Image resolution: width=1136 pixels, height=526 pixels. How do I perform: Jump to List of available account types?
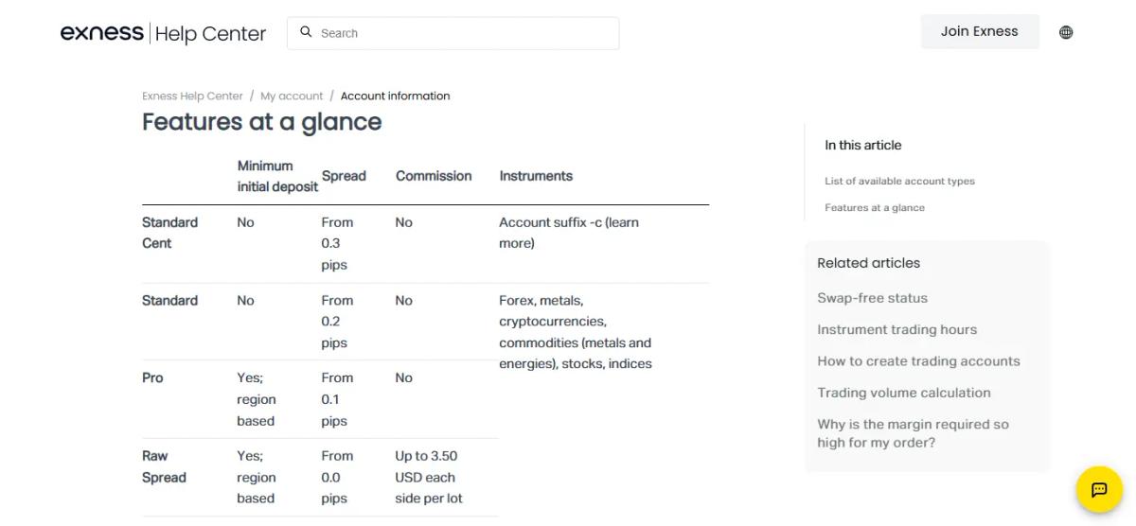[899, 181]
